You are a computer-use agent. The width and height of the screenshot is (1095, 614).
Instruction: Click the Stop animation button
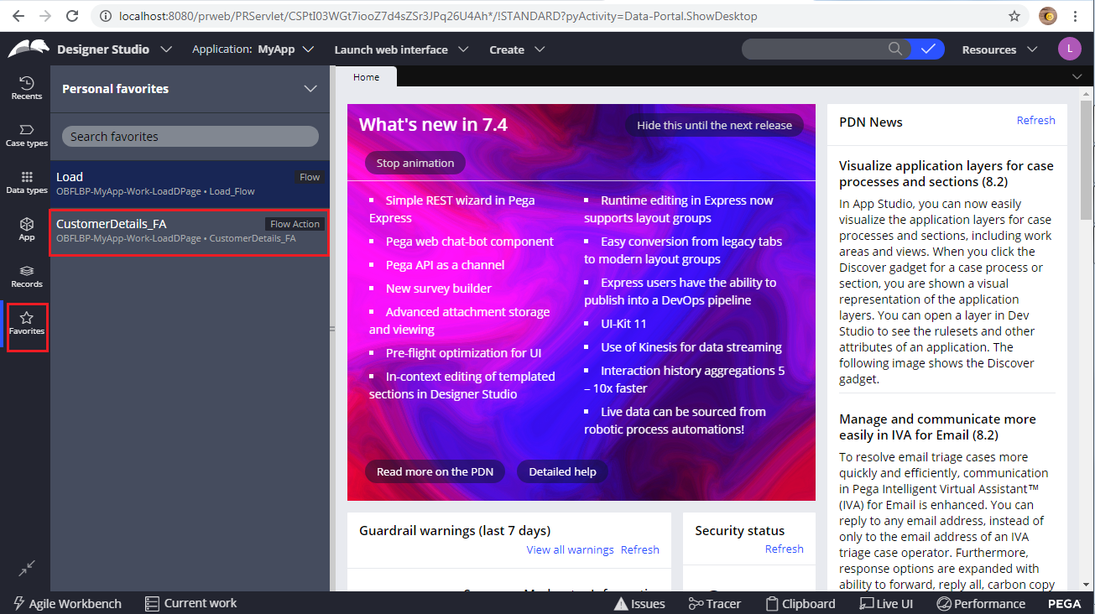point(415,163)
